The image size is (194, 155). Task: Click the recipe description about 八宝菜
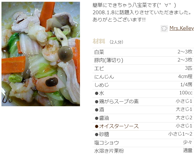[x=142, y=12]
